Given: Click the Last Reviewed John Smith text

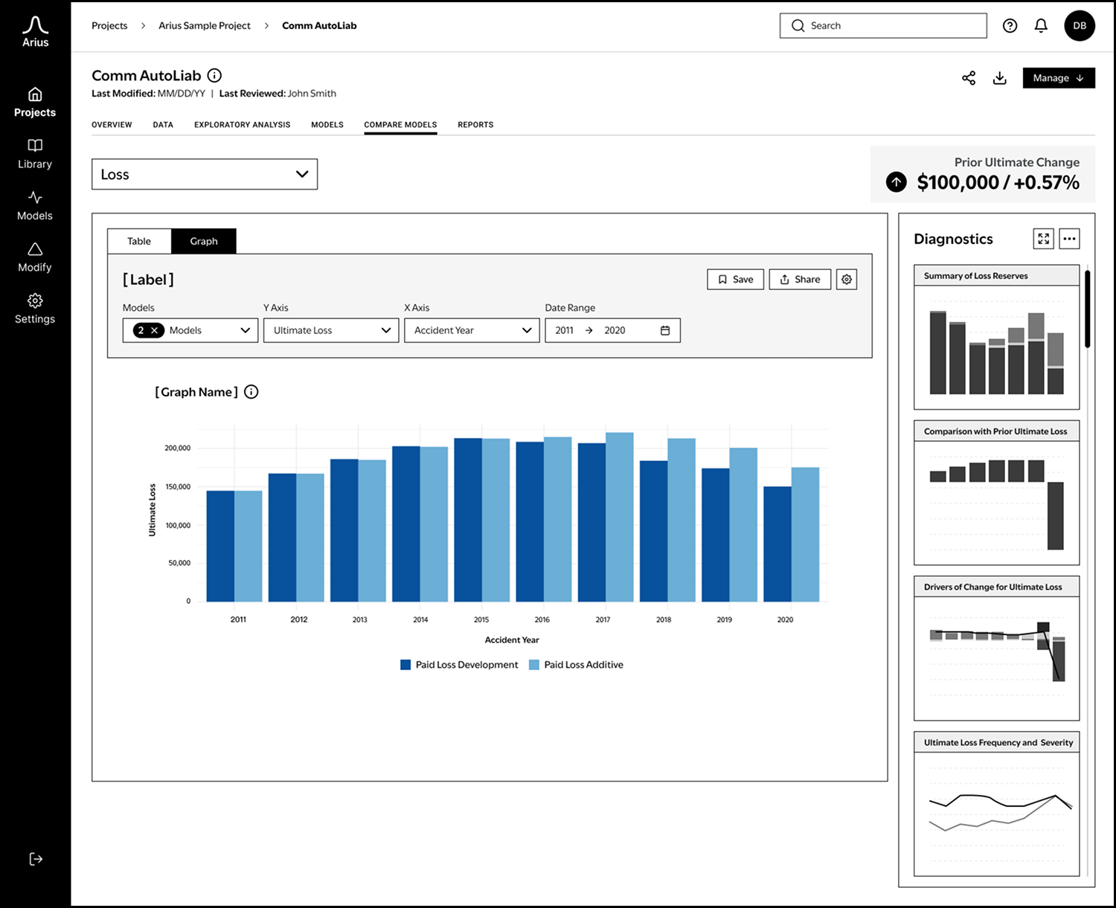Looking at the screenshot, I should [278, 94].
